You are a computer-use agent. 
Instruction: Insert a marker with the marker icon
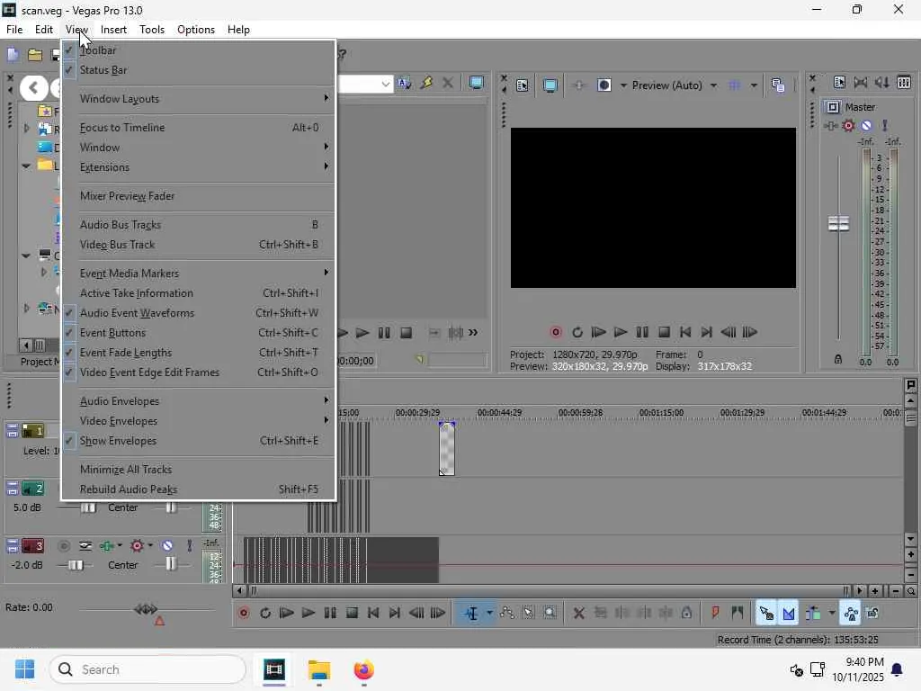click(715, 614)
